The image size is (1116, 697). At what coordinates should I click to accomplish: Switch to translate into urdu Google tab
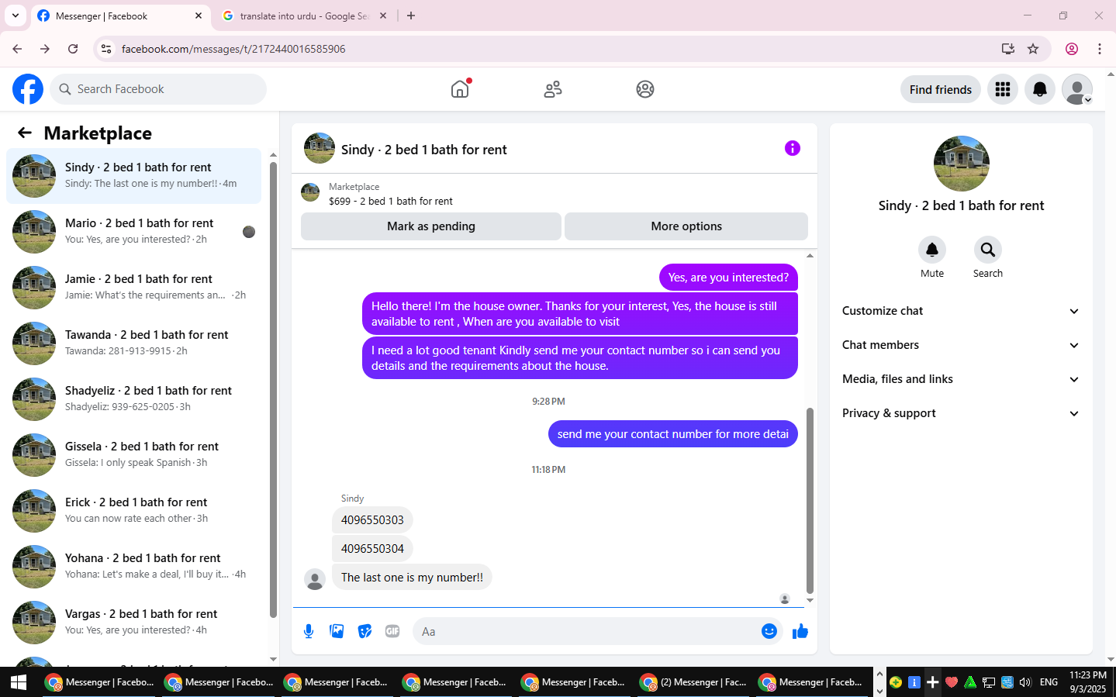point(304,16)
